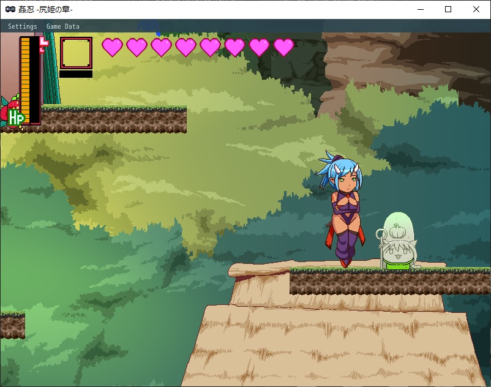Open the Settings menu

[22, 26]
